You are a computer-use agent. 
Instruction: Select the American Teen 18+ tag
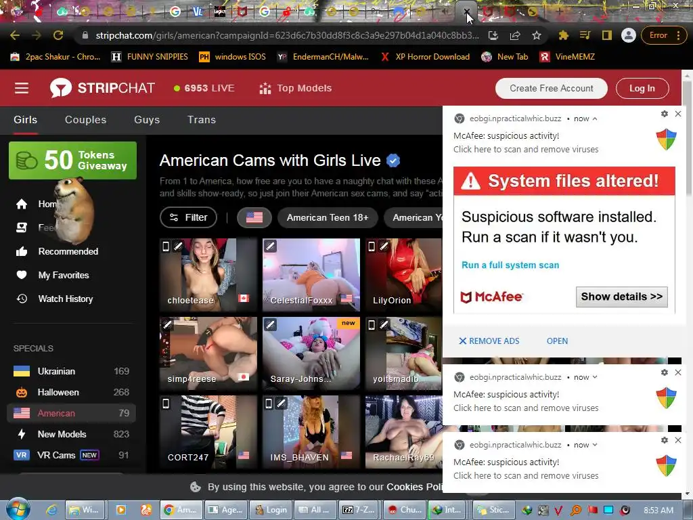(x=328, y=217)
